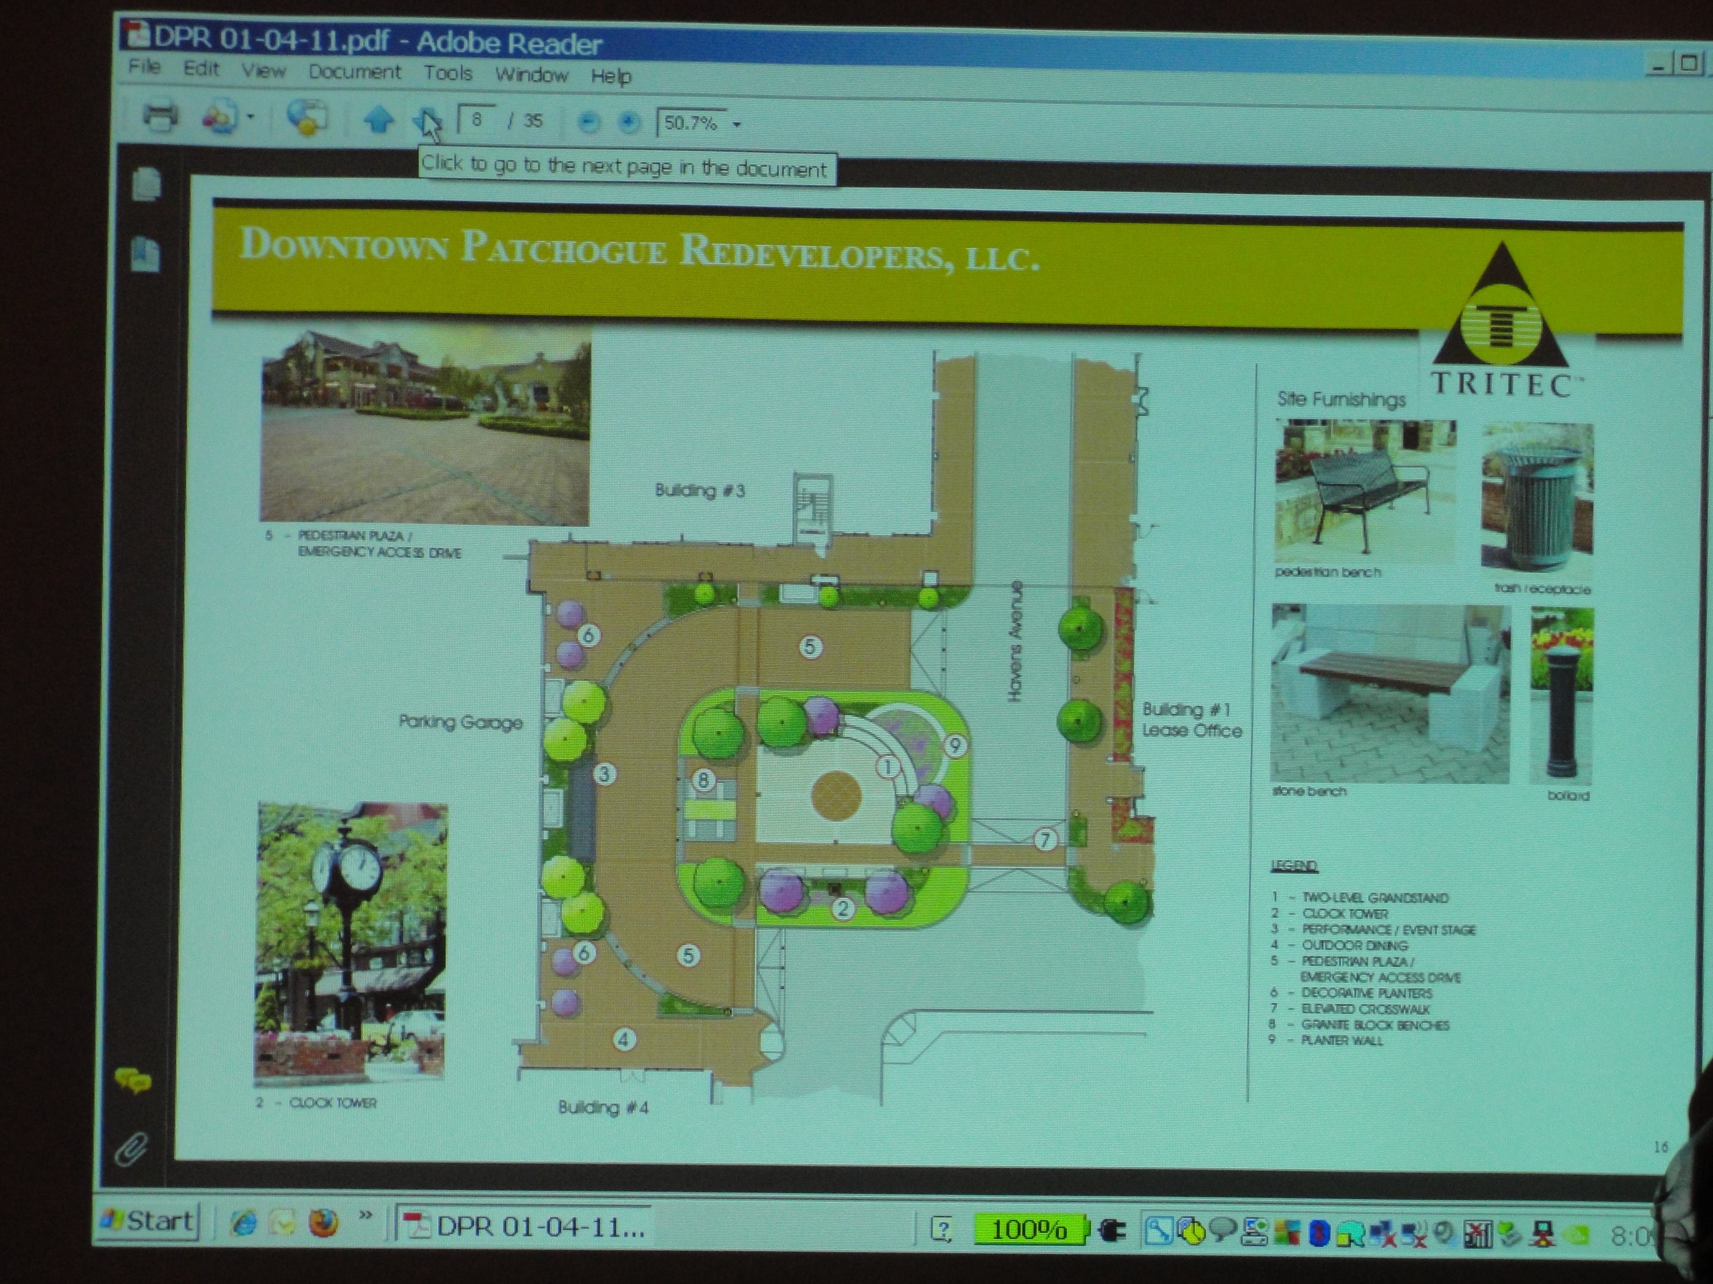Open the Help menu
Image resolution: width=1713 pixels, height=1284 pixels.
coord(611,76)
